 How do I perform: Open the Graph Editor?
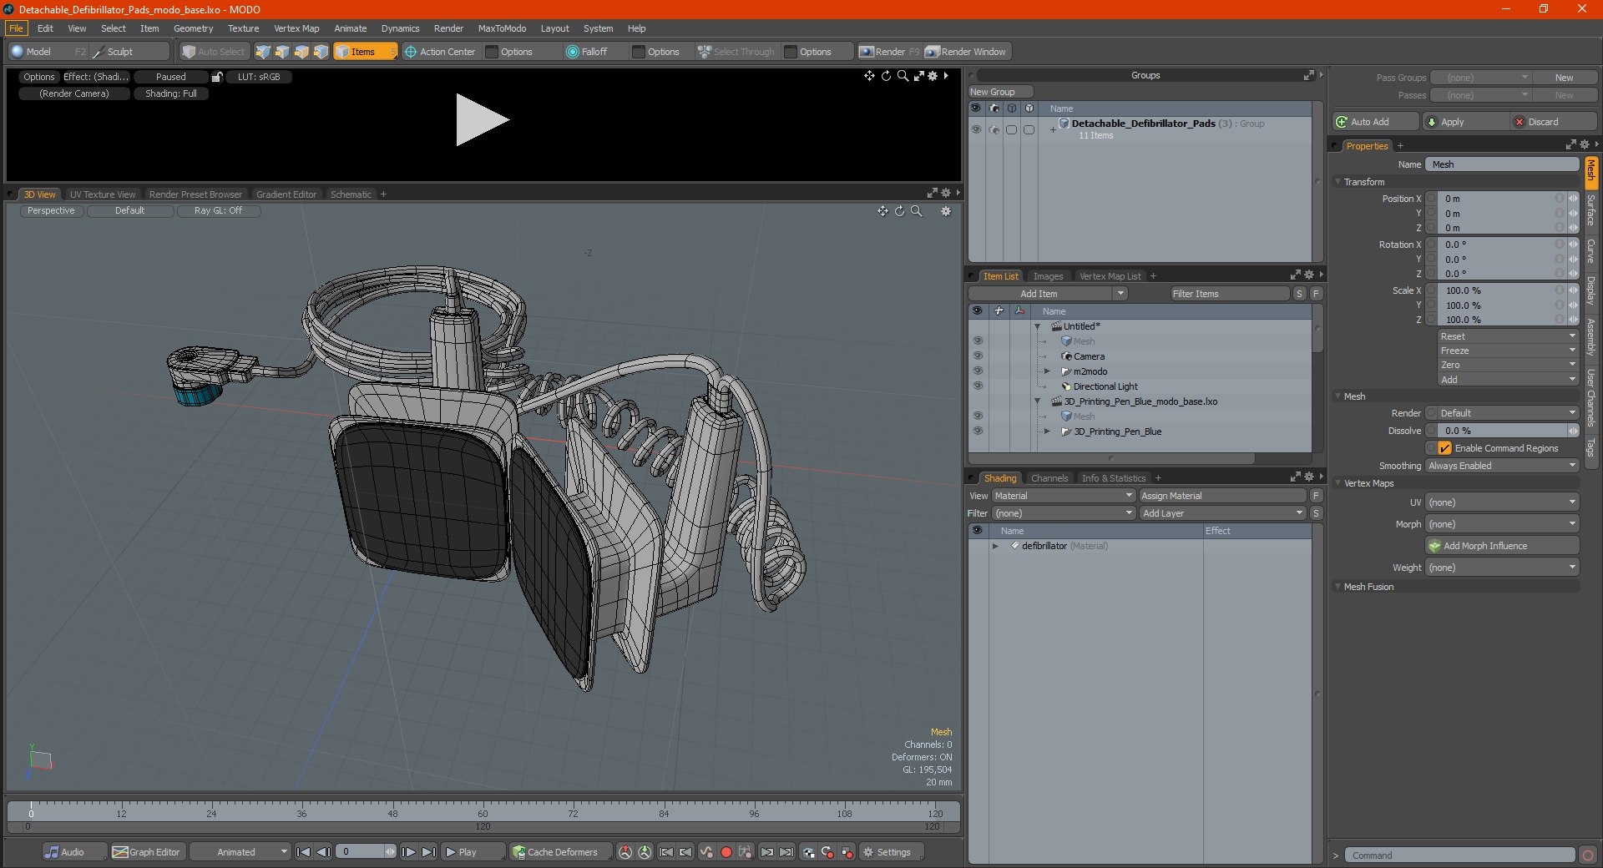click(x=146, y=852)
